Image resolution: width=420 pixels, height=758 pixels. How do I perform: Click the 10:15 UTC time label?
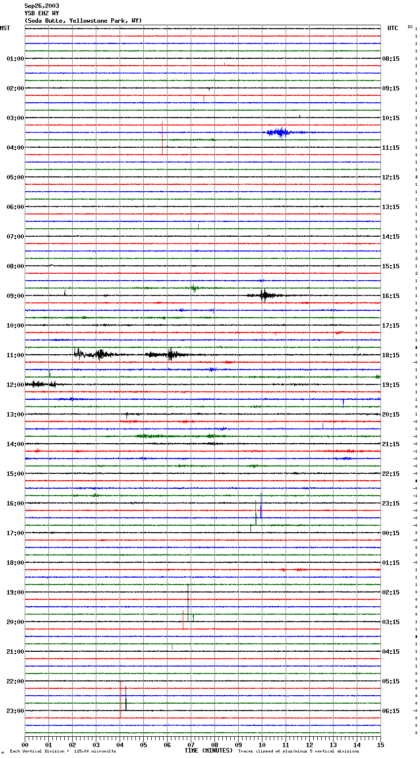coord(391,118)
